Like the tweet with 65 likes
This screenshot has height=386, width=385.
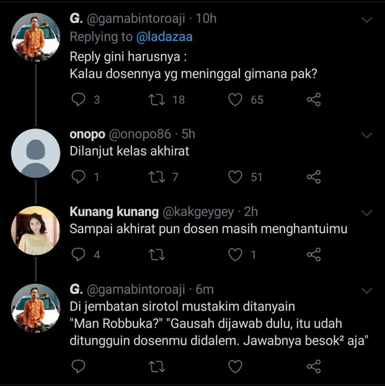tap(235, 100)
